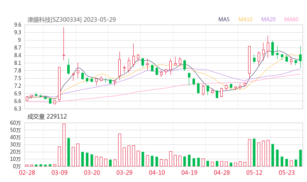Click the 9.3 price axis label

(x=17, y=32)
